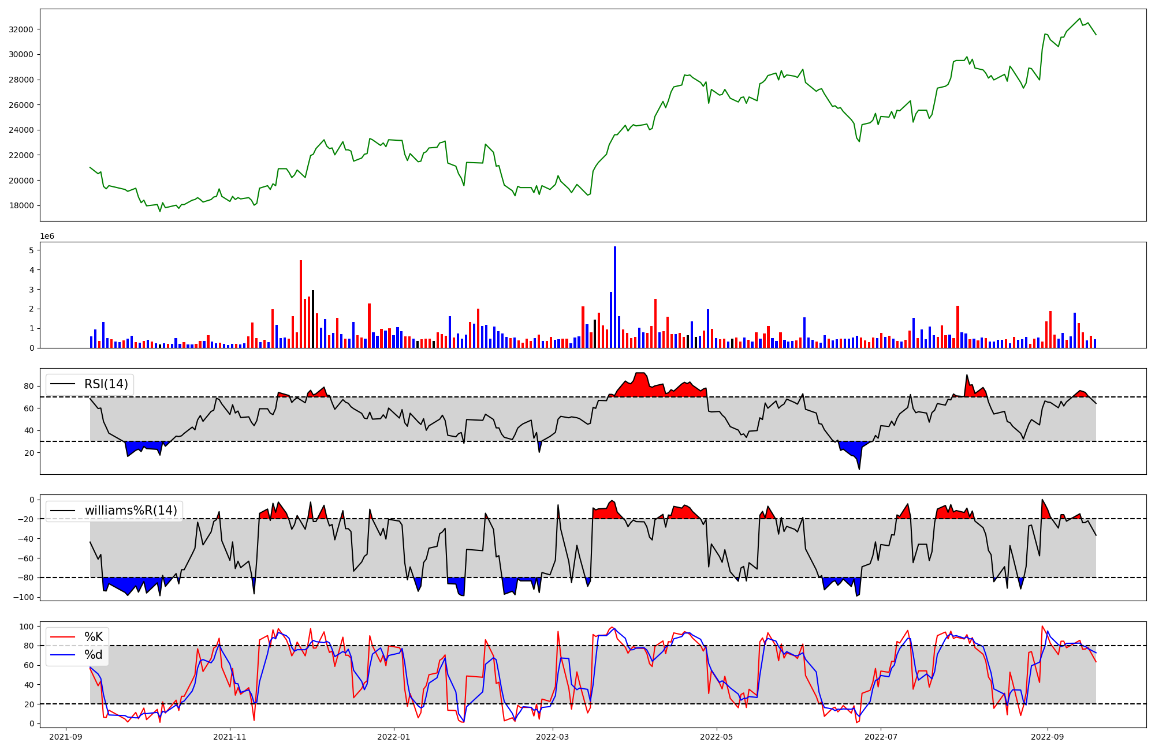Select the tallest red volume bar
The height and width of the screenshot is (750, 1155).
pyautogui.click(x=301, y=304)
